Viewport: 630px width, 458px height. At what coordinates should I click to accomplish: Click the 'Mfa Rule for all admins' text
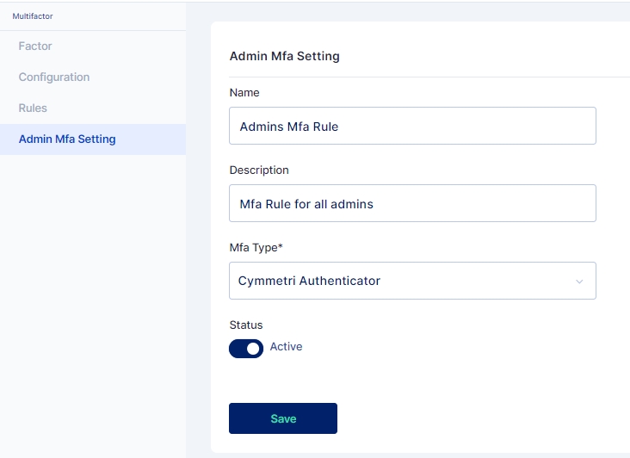(x=306, y=204)
